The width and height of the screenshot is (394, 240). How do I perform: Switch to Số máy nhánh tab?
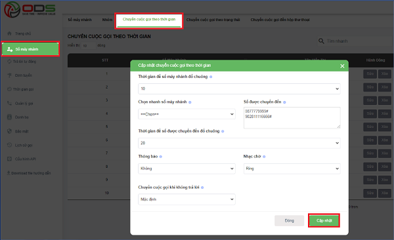tap(79, 20)
